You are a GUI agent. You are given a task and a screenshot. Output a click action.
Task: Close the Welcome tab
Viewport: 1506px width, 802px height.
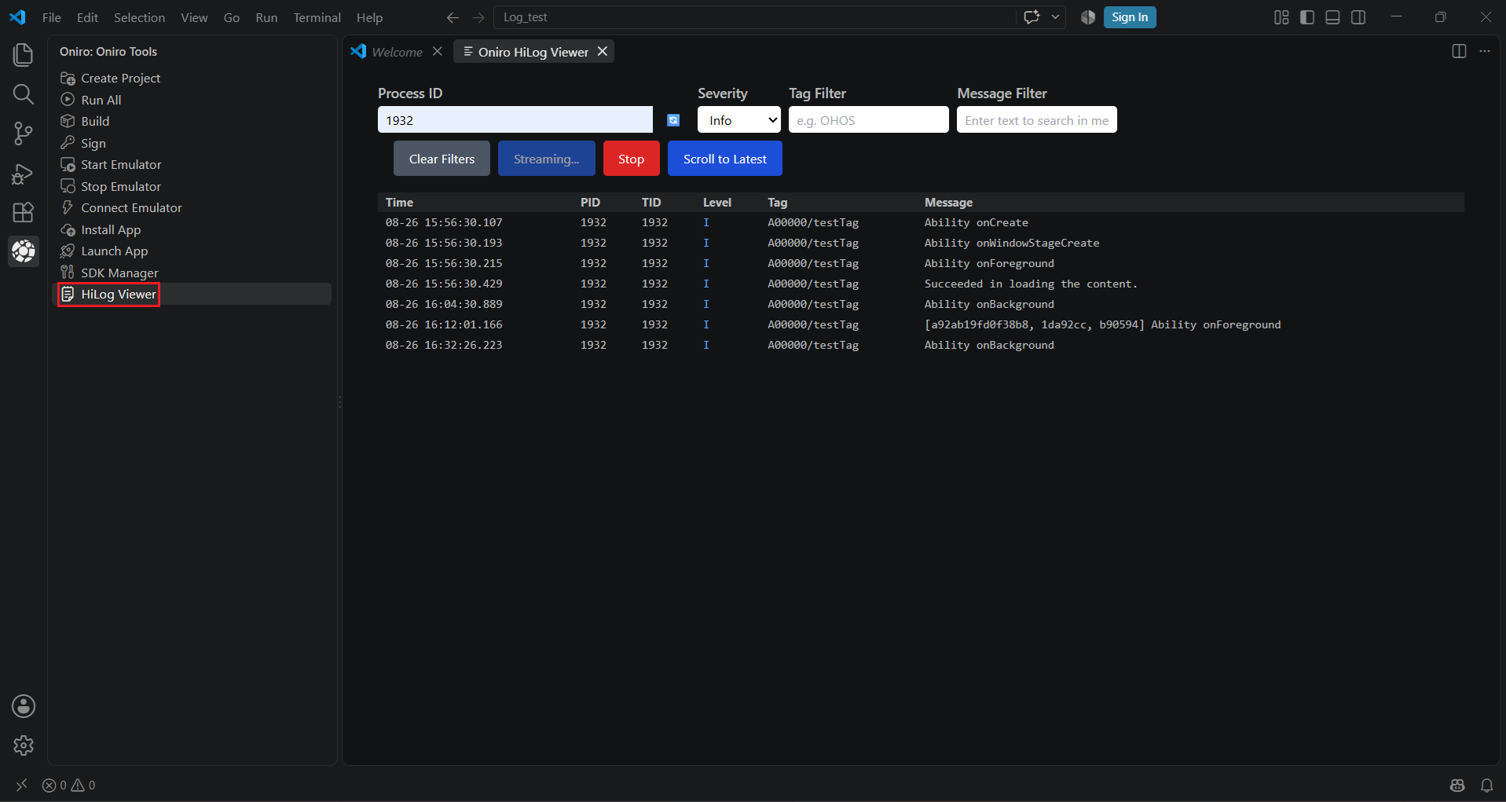tap(438, 51)
